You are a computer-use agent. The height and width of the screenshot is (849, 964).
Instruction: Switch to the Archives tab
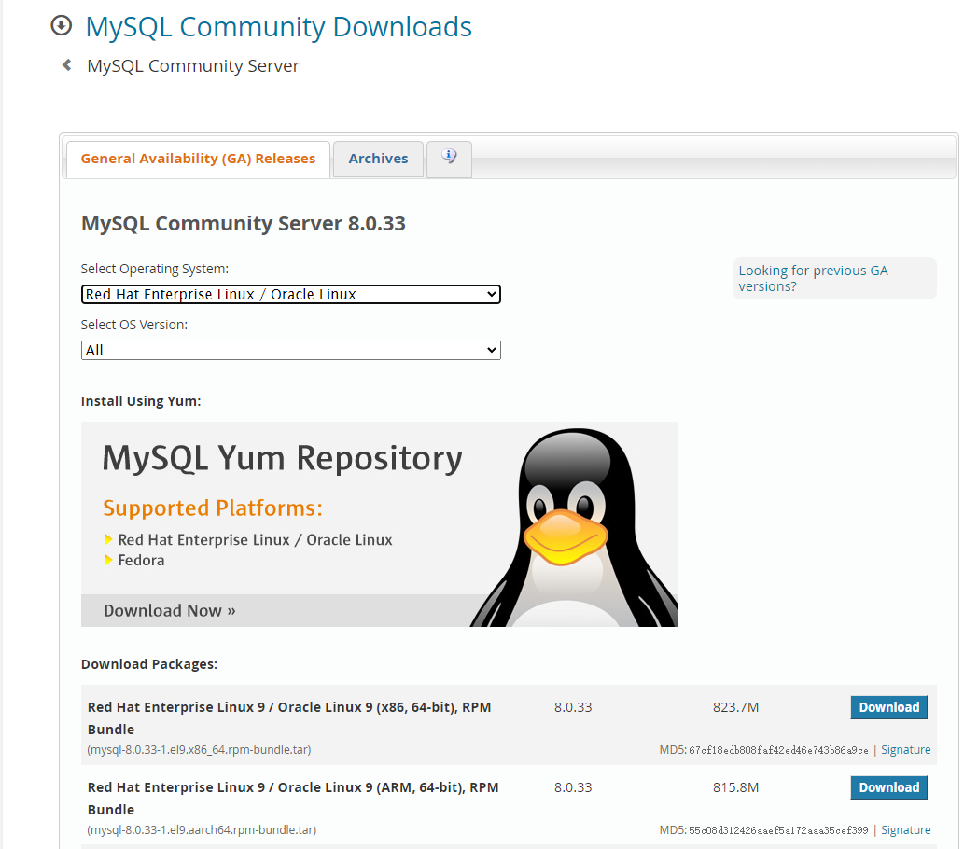pyautogui.click(x=378, y=159)
